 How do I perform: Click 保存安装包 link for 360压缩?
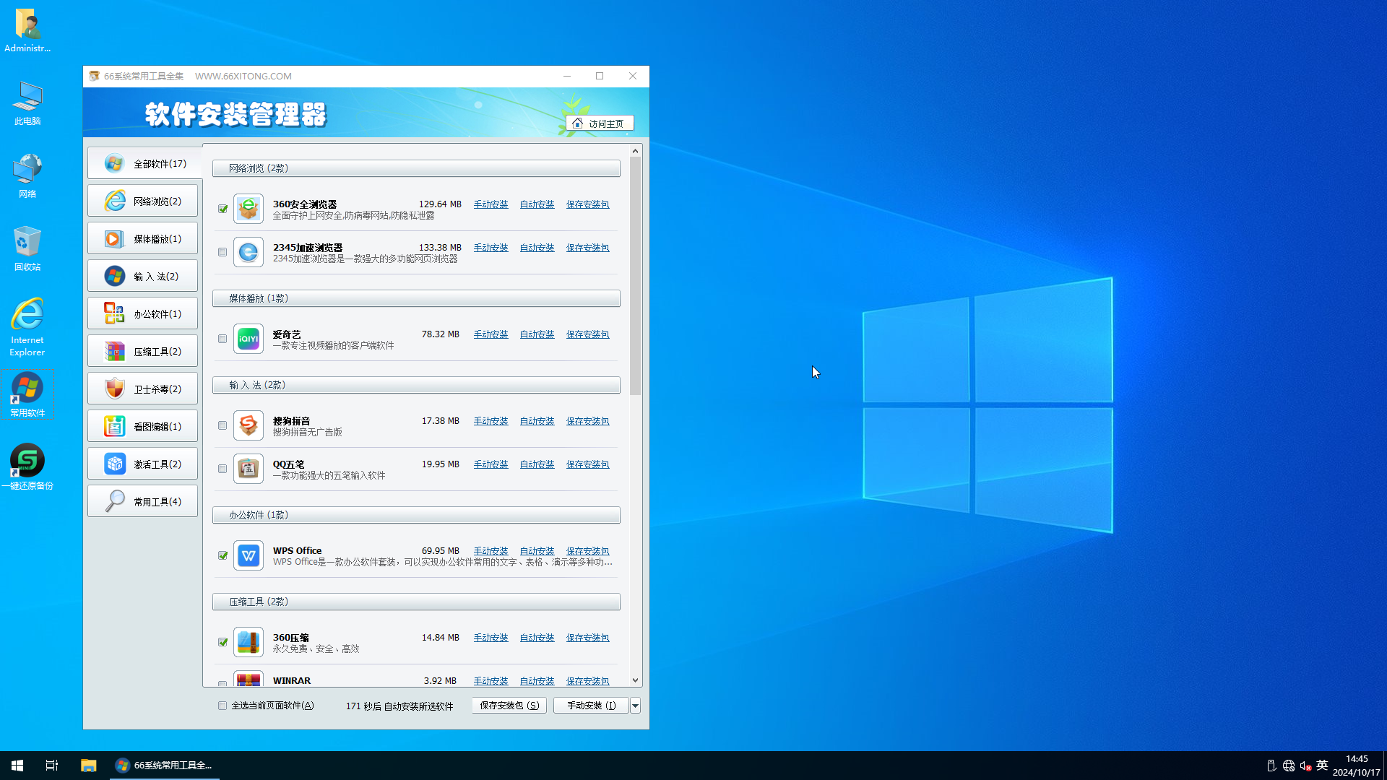coord(587,638)
